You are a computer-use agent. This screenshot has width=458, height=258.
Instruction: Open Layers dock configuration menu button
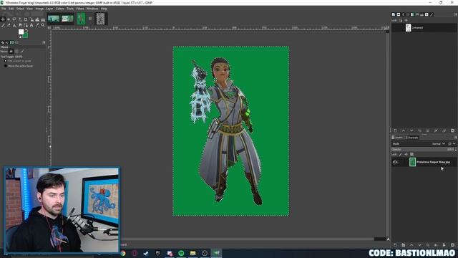[455, 138]
